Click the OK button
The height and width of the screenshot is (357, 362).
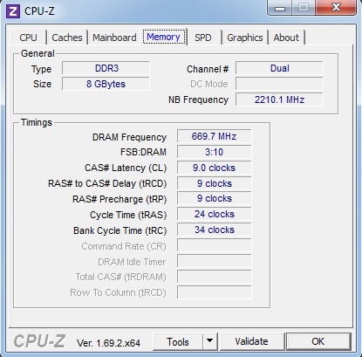(318, 341)
